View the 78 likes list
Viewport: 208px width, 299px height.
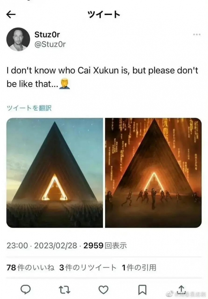(31, 267)
